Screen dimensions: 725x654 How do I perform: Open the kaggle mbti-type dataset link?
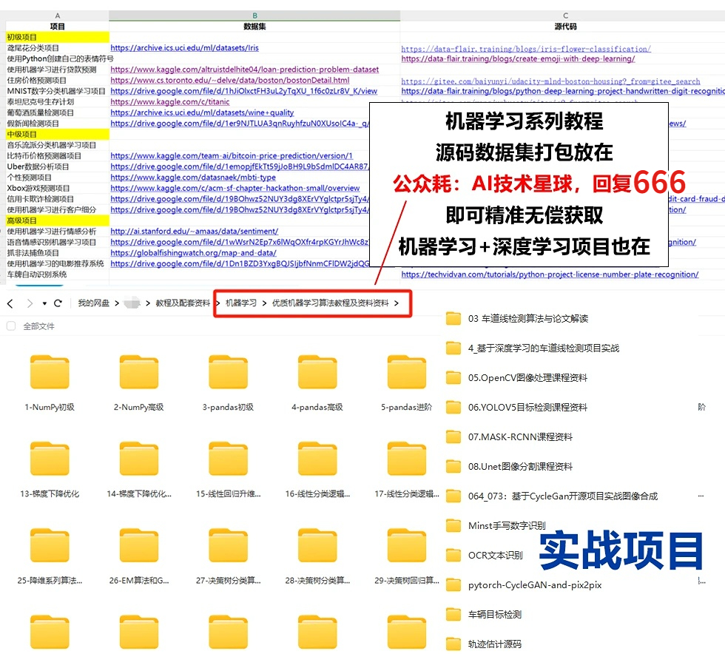[x=193, y=177]
